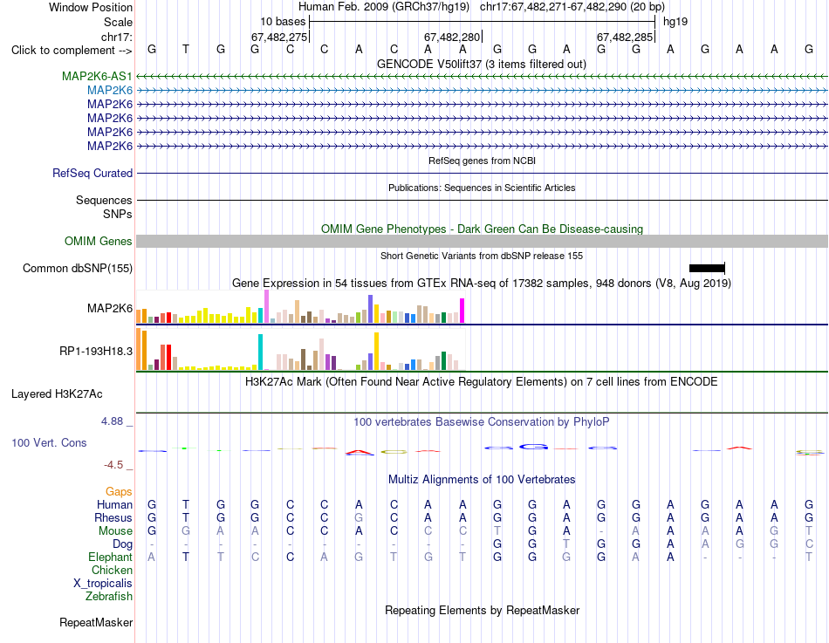The height and width of the screenshot is (643, 829).
Task: Click 'Short Genetic Variants from dbSNP release 155'
Action: 482,256
